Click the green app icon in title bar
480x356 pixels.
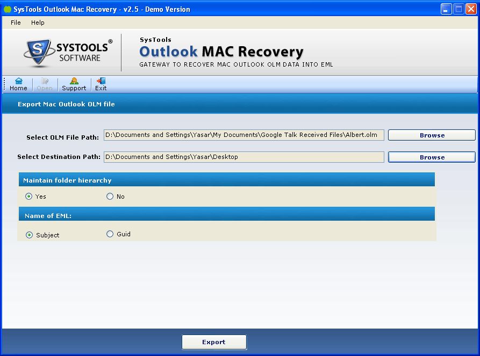tap(8, 9)
